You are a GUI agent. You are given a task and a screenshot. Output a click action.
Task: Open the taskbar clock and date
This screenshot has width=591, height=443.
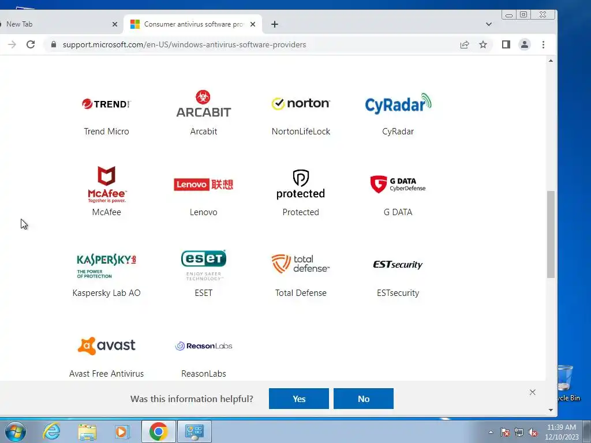tap(562, 432)
